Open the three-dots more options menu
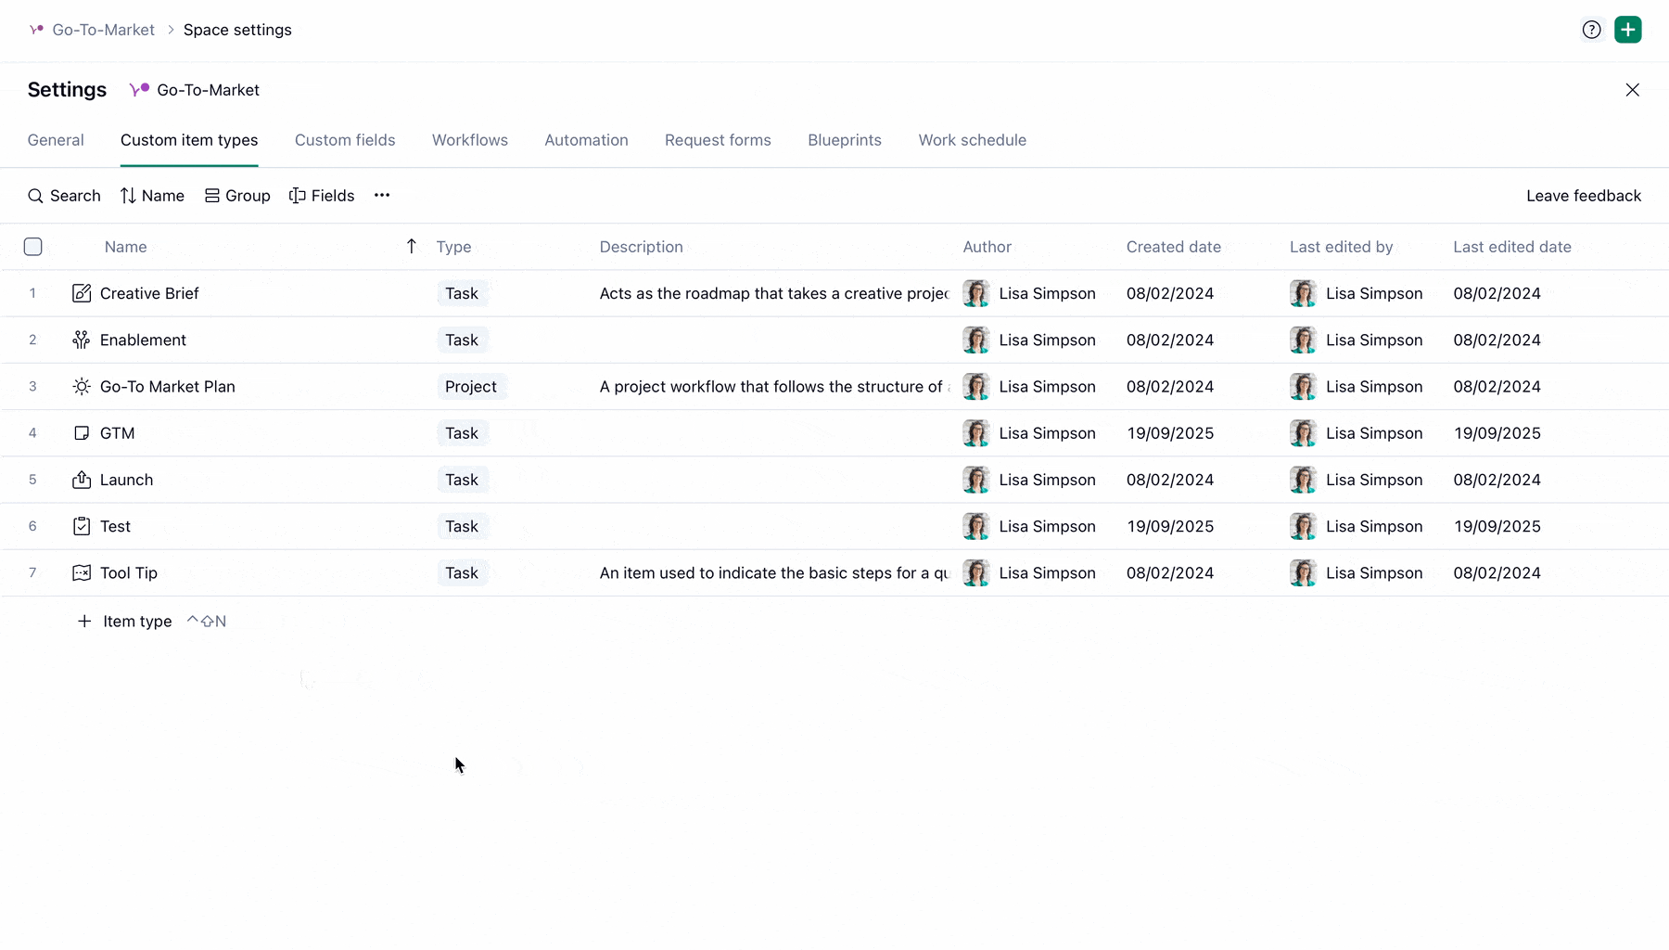Screen dimensions: 1669x950 tap(382, 196)
